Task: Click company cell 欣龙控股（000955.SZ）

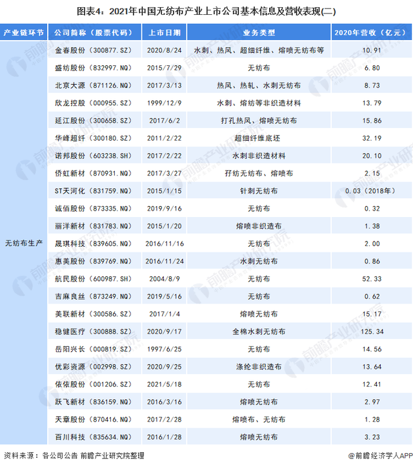Action: point(94,103)
